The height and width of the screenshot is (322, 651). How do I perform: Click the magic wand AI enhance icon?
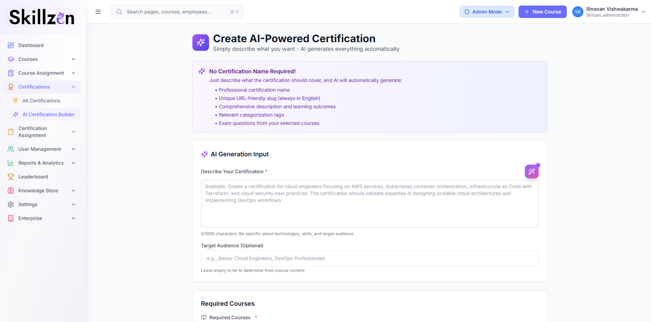click(x=531, y=172)
